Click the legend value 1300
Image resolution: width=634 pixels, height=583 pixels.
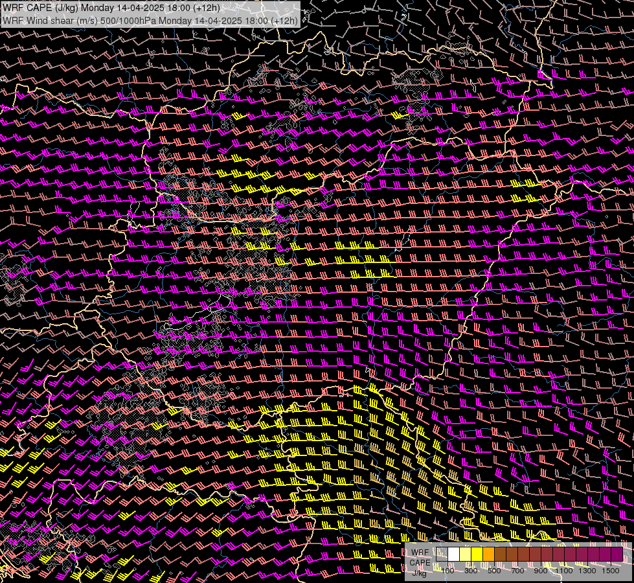click(587, 571)
